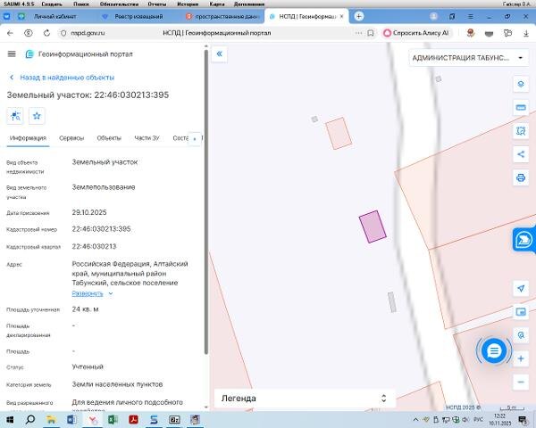Print the current map
The height and width of the screenshot is (428, 536).
(521, 177)
